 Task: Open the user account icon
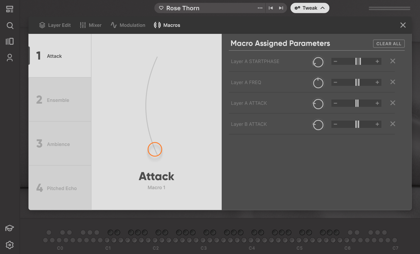tap(10, 58)
